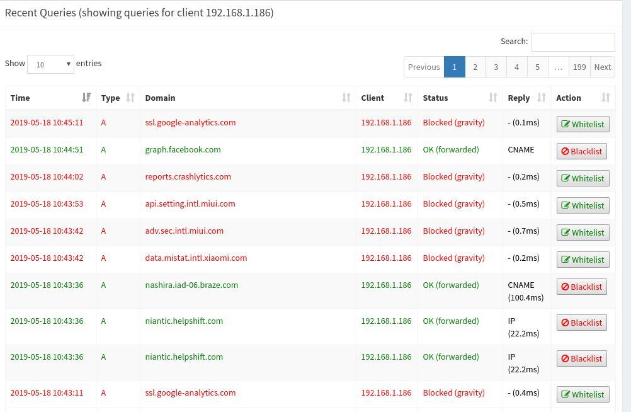Whitelist adv.sec.intl.miui.com
This screenshot has width=631, height=412.
[x=583, y=232]
